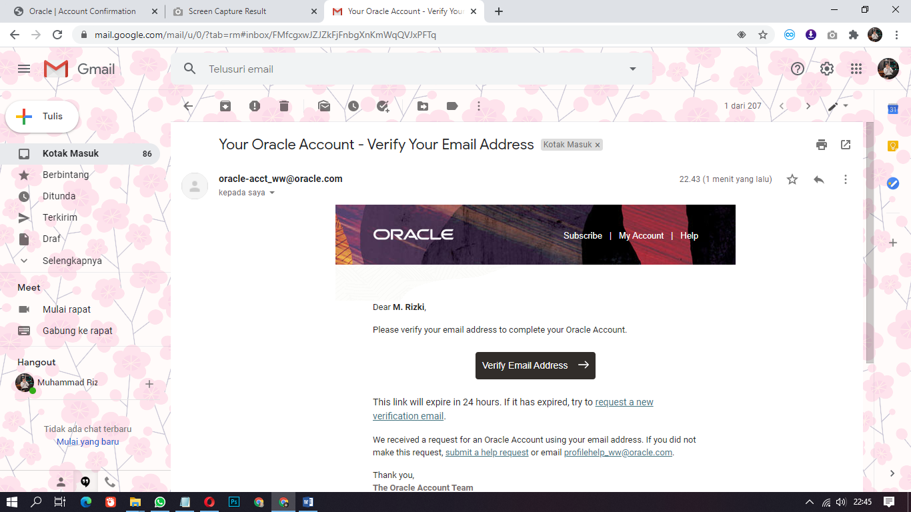Viewport: 911px width, 512px height.
Task: Open the input tools pencil dropdown
Action: [x=838, y=106]
